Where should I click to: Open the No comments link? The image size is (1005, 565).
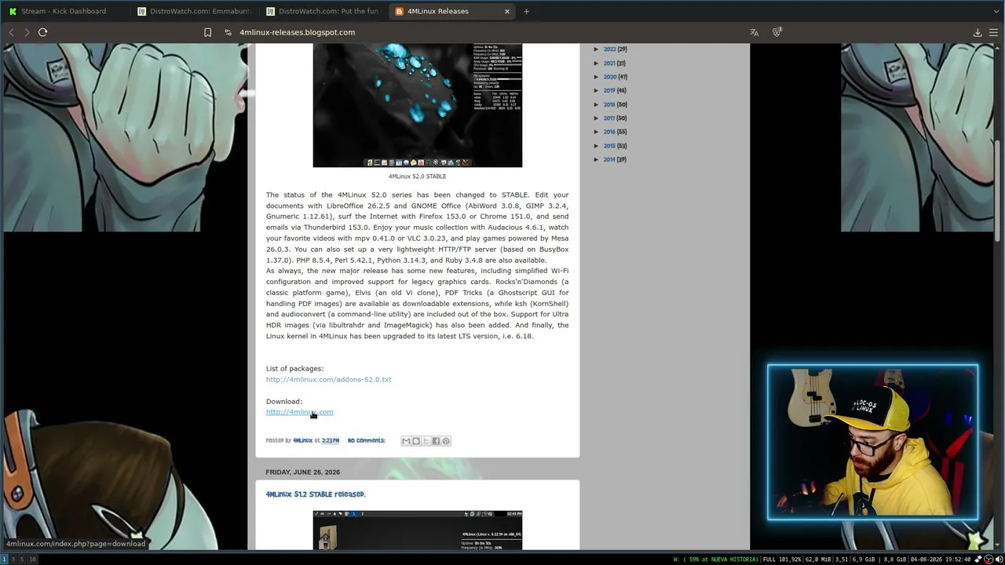367,441
